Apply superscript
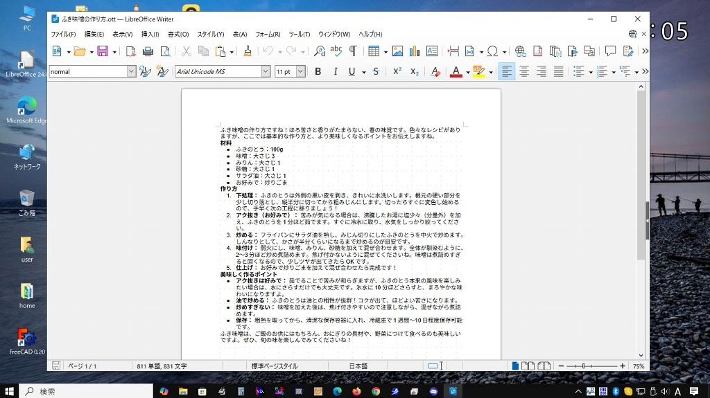The image size is (710, 398). pos(397,71)
